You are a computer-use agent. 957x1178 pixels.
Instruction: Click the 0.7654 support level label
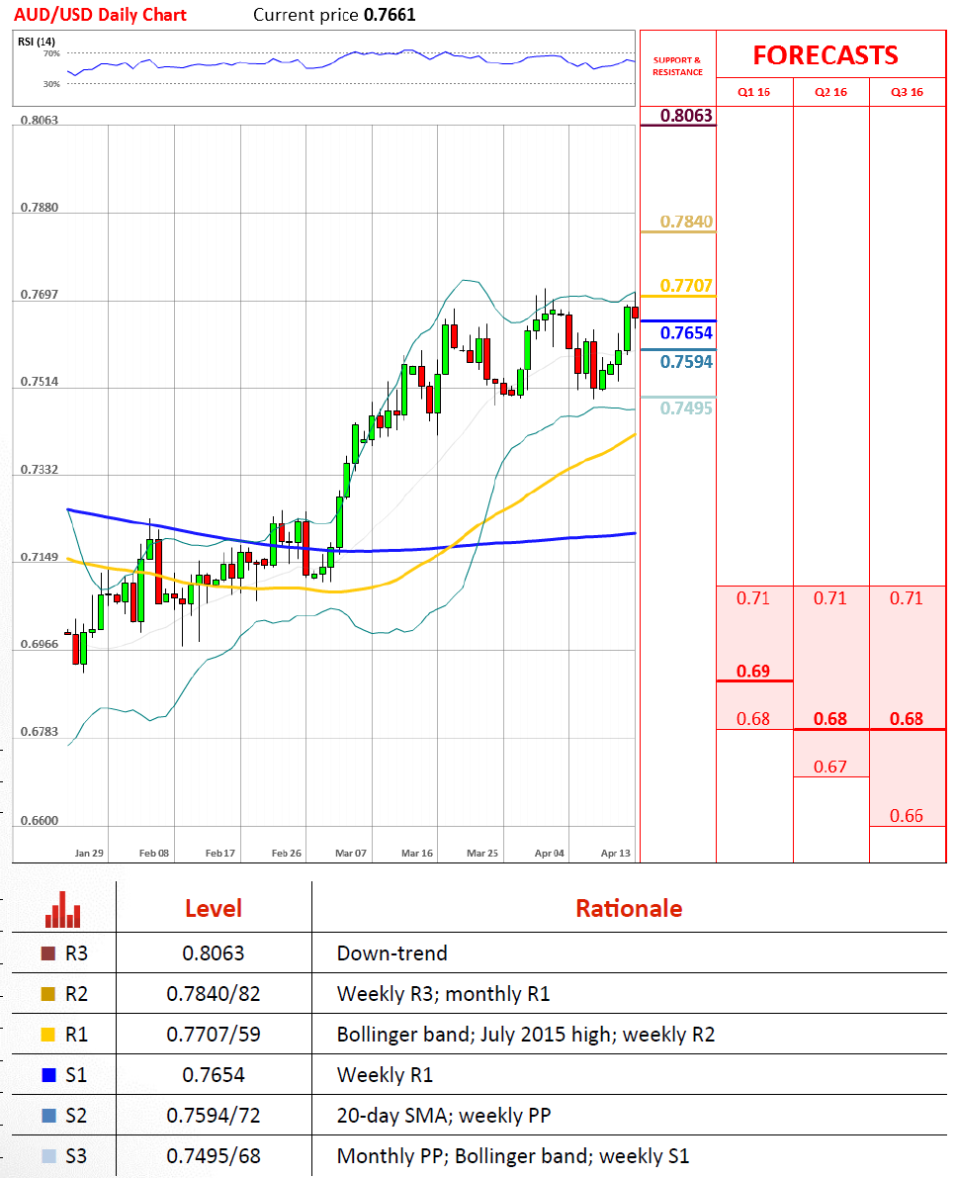coord(686,332)
